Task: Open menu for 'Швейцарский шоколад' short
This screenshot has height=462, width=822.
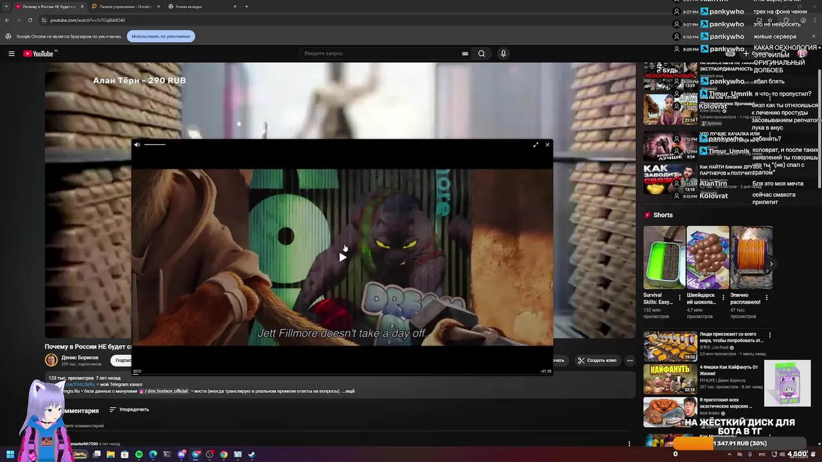Action: 724,298
